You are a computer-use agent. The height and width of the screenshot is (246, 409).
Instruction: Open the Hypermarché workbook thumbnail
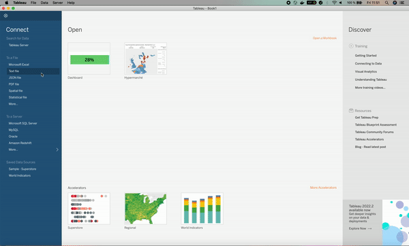(146, 58)
